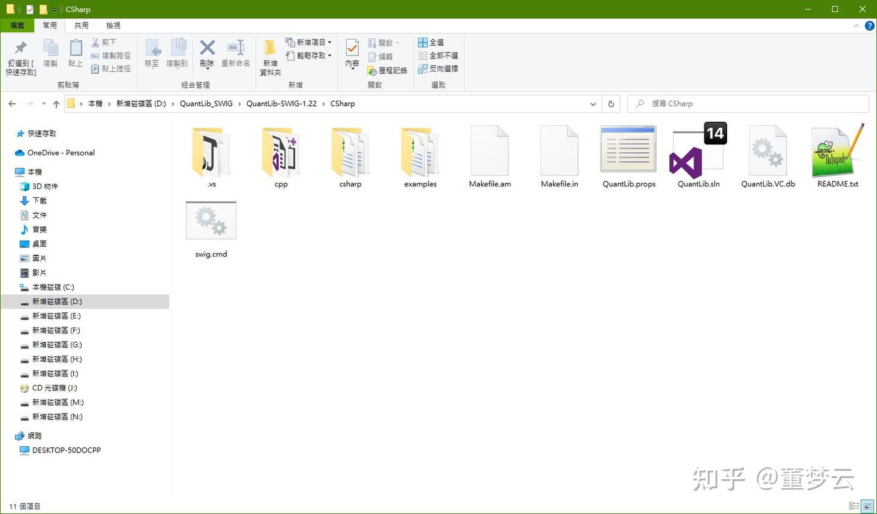
Task: Click Invert Selection in the ribbon
Action: click(438, 69)
